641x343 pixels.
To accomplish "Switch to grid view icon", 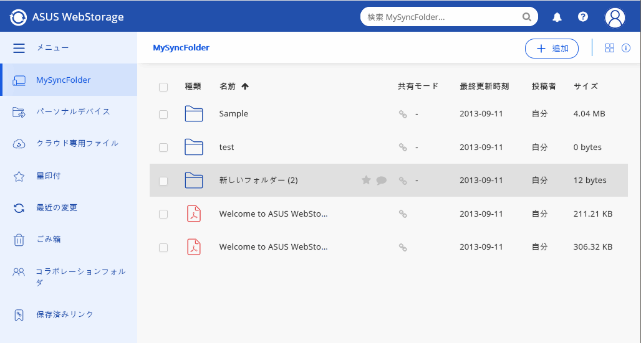I will (610, 48).
